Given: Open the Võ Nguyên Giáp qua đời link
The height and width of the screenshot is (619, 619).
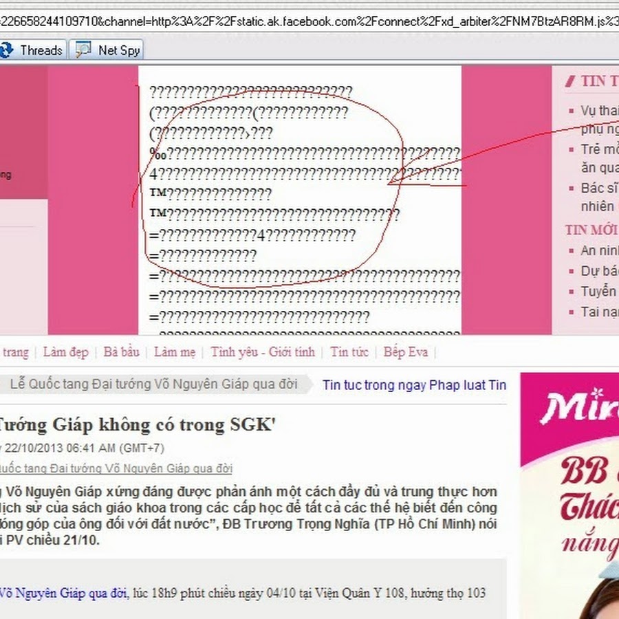Looking at the screenshot, I should click(x=63, y=593).
